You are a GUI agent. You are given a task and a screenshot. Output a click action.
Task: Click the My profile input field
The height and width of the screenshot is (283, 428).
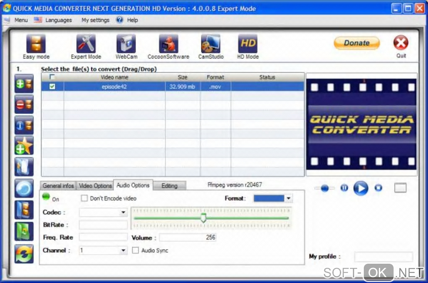[x=383, y=257]
